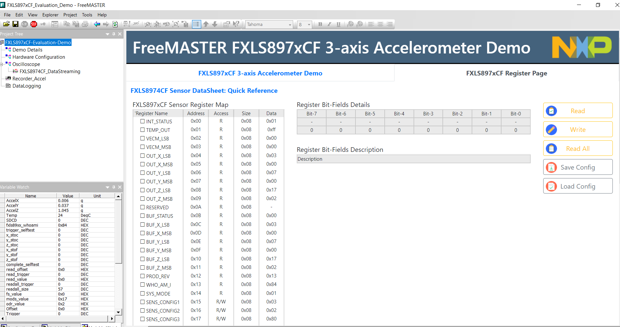Click the copy toolbar icon
This screenshot has height=327, width=620.
coord(67,24)
